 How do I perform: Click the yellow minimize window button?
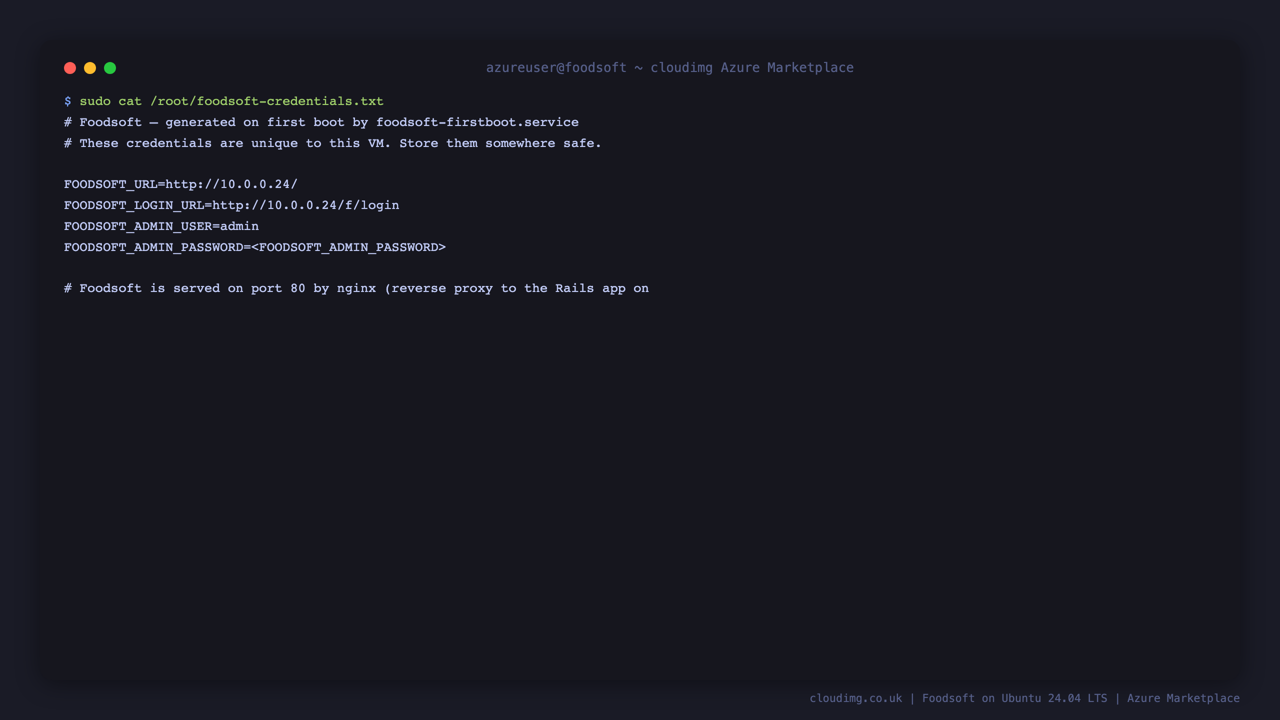[x=90, y=68]
